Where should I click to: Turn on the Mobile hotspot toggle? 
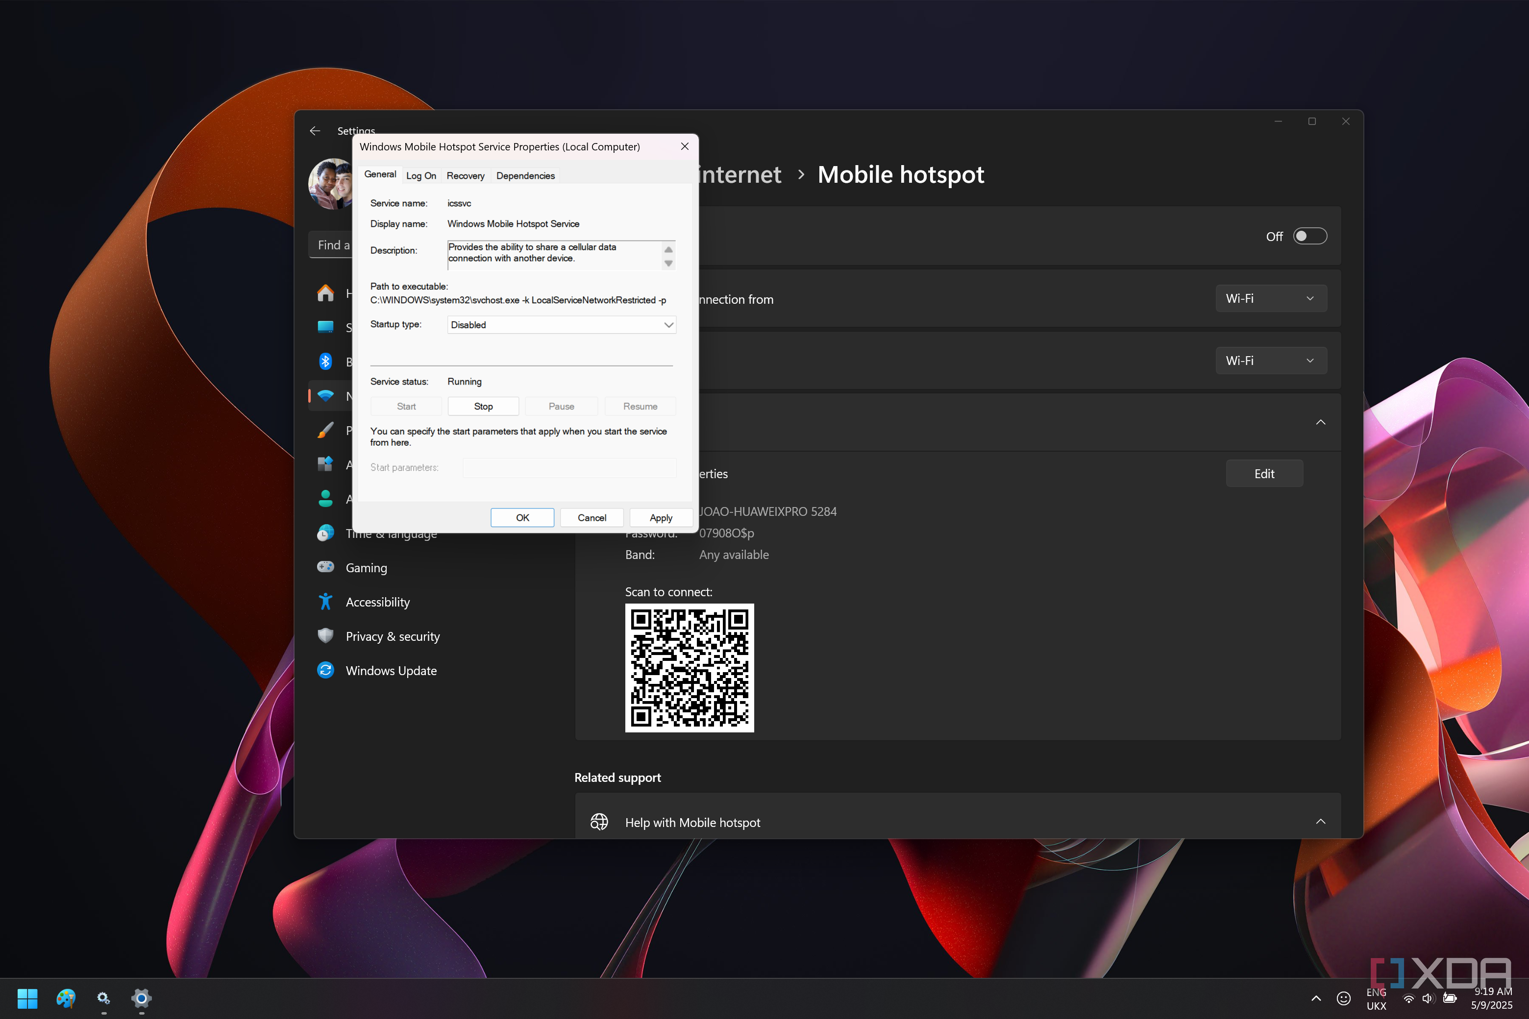[x=1310, y=236]
